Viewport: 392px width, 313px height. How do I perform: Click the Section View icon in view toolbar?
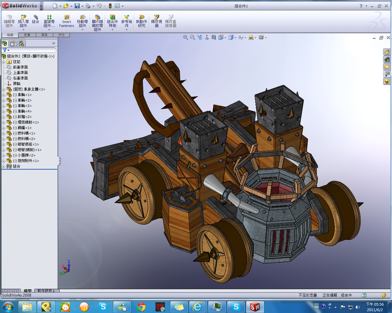pos(214,37)
